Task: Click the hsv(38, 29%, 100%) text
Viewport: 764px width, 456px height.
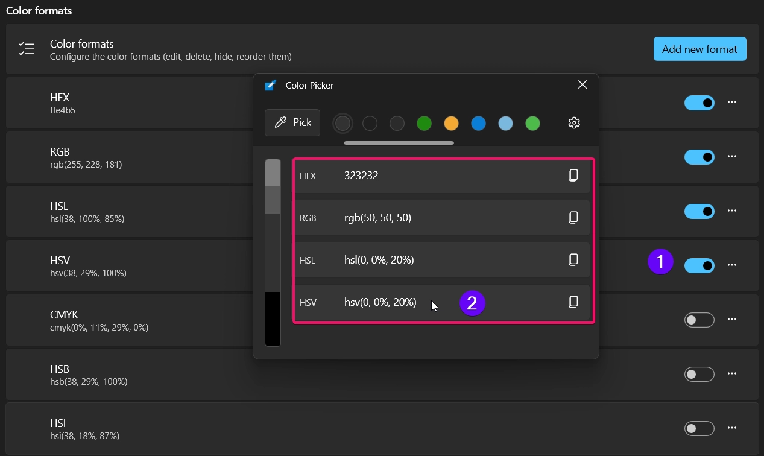Action: (x=89, y=273)
